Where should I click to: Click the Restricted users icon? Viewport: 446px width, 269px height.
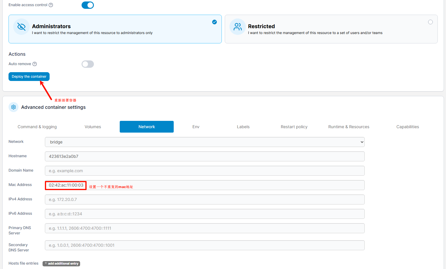237,27
